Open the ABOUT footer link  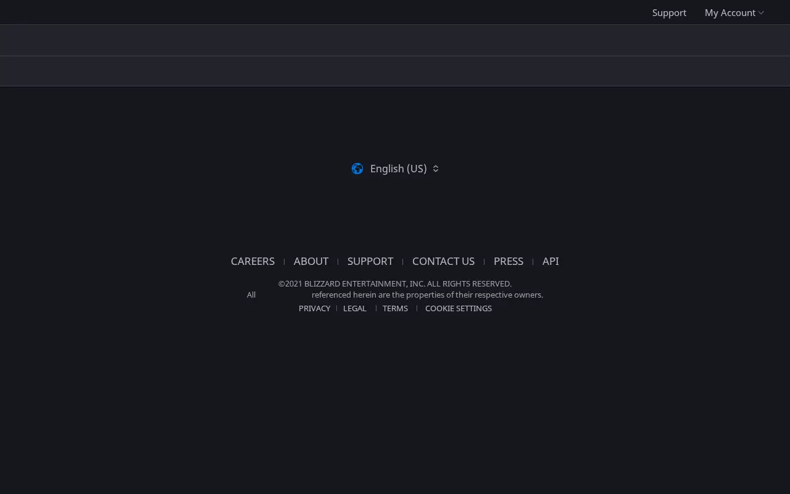[x=311, y=261]
